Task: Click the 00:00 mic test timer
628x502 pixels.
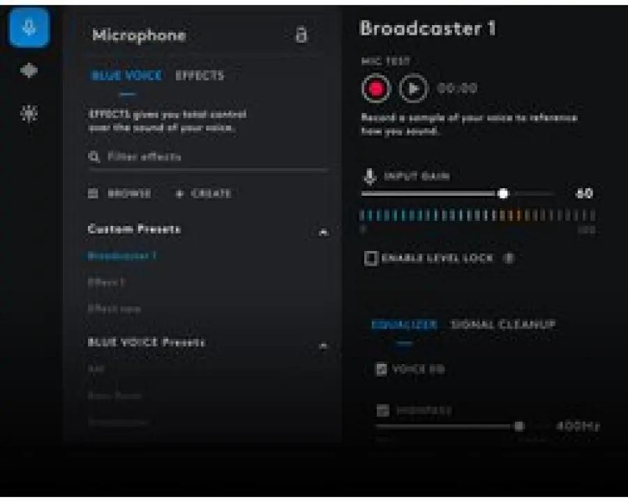Action: click(x=457, y=89)
